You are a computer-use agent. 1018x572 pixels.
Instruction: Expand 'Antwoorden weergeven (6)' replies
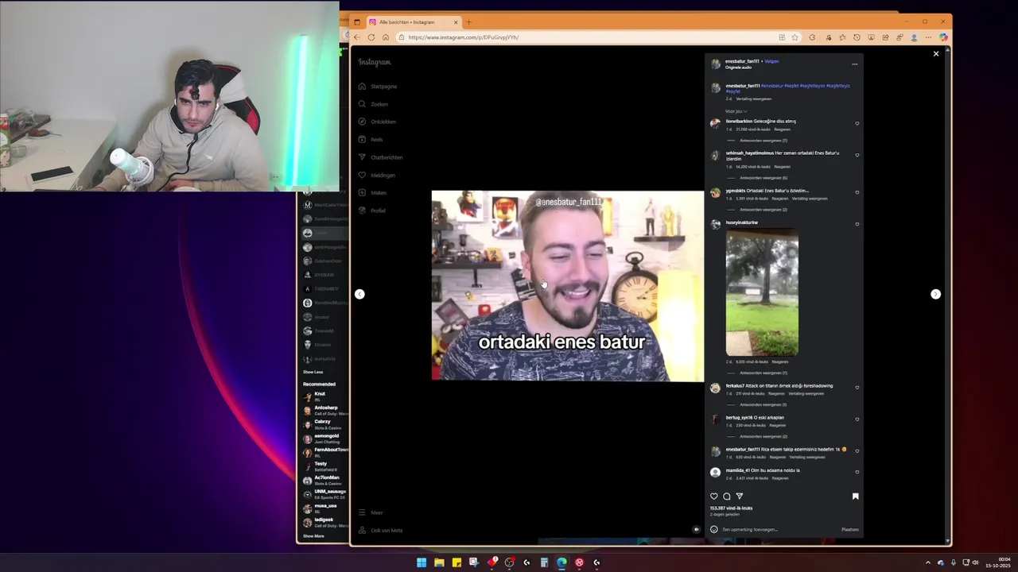pos(763,178)
